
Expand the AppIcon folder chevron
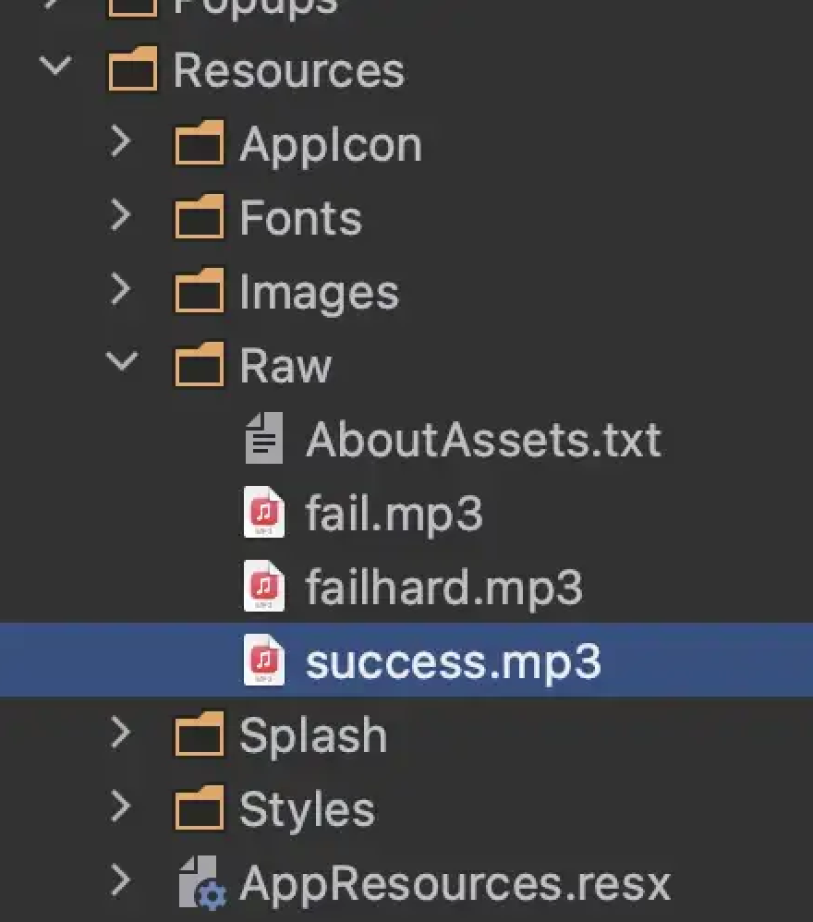(x=120, y=142)
